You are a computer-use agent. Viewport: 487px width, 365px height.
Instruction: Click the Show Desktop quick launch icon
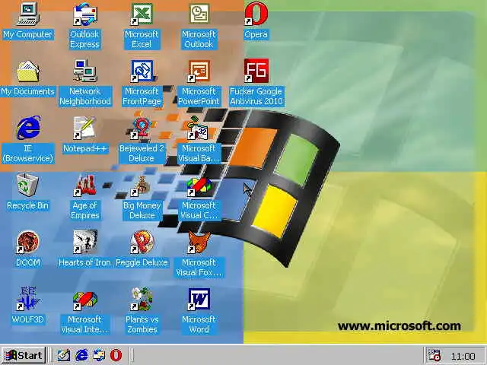click(64, 355)
